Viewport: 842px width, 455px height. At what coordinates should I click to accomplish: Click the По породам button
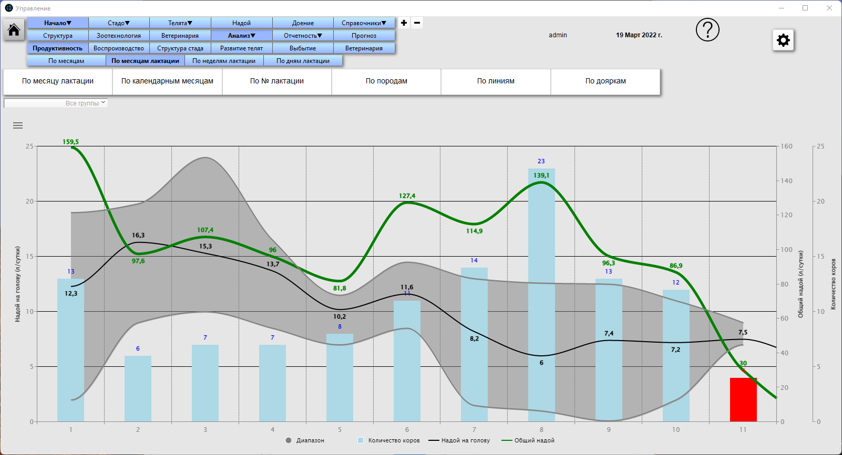click(386, 81)
